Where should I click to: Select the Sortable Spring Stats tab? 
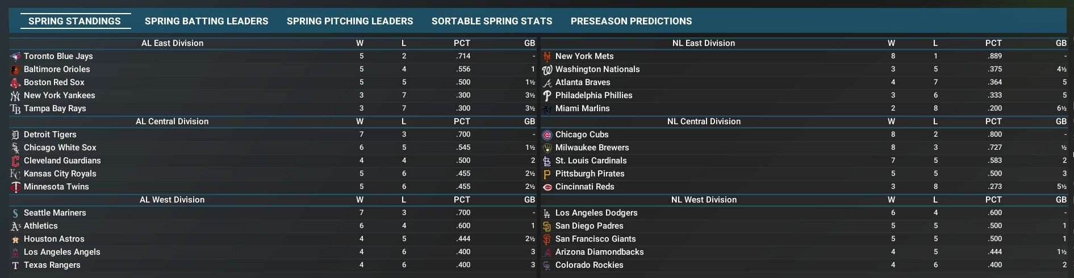pyautogui.click(x=492, y=21)
